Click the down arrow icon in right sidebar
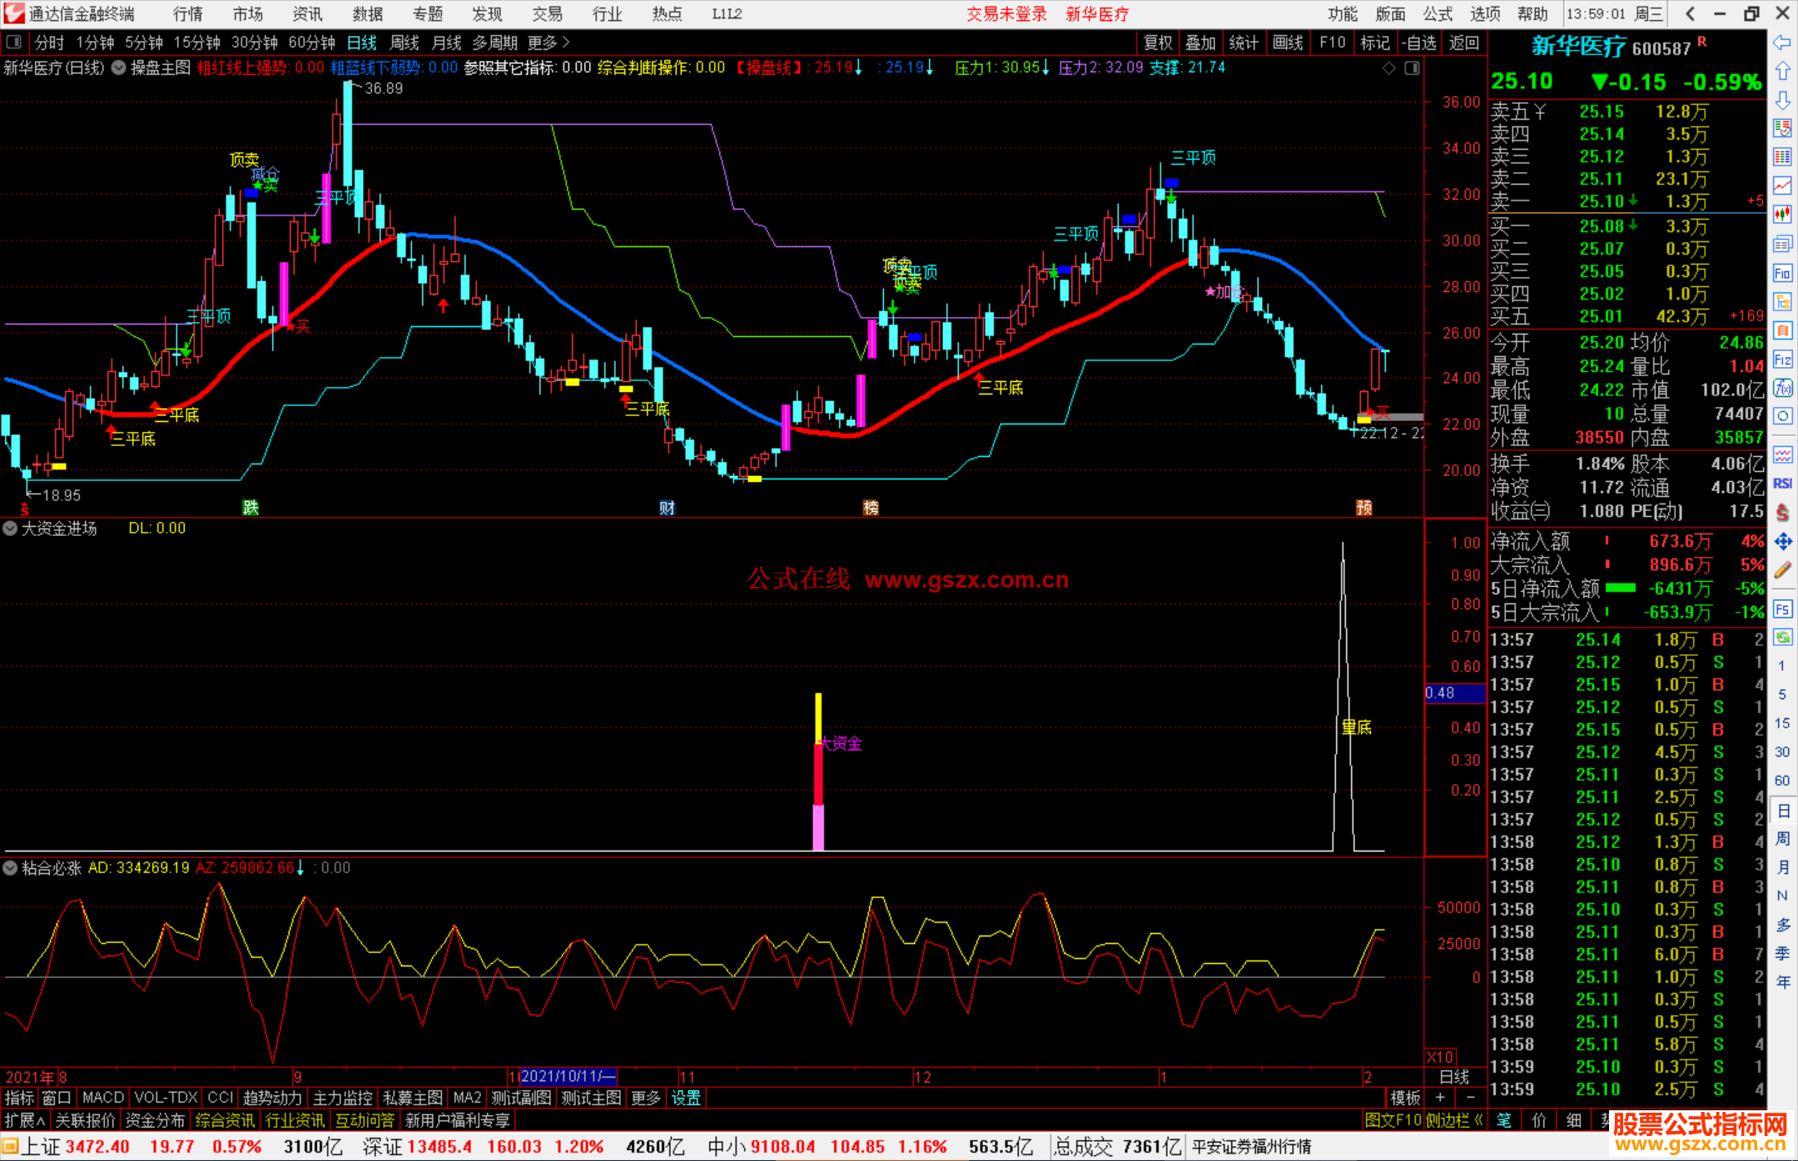Viewport: 1798px width, 1161px height. pyautogui.click(x=1782, y=100)
